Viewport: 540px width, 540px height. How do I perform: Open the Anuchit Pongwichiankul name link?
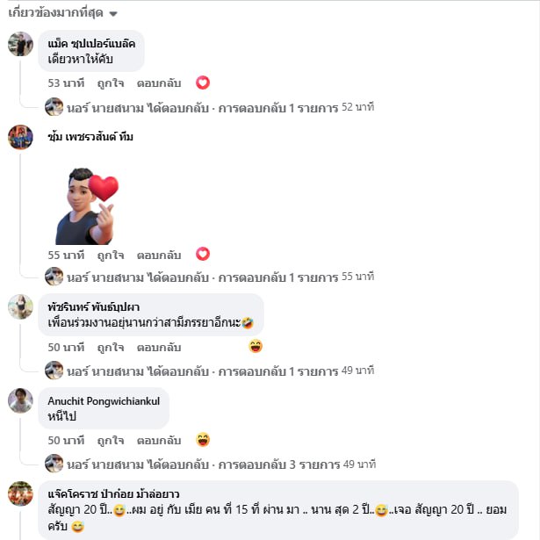pyautogui.click(x=104, y=401)
